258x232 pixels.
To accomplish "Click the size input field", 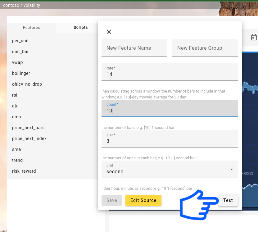I will tap(170, 141).
